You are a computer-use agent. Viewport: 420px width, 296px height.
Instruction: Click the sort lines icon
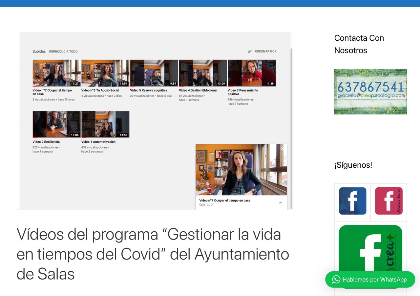click(250, 52)
